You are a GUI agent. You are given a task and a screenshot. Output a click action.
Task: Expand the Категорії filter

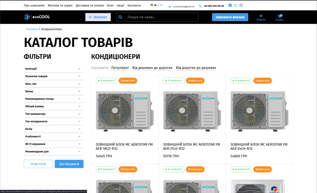54,69
